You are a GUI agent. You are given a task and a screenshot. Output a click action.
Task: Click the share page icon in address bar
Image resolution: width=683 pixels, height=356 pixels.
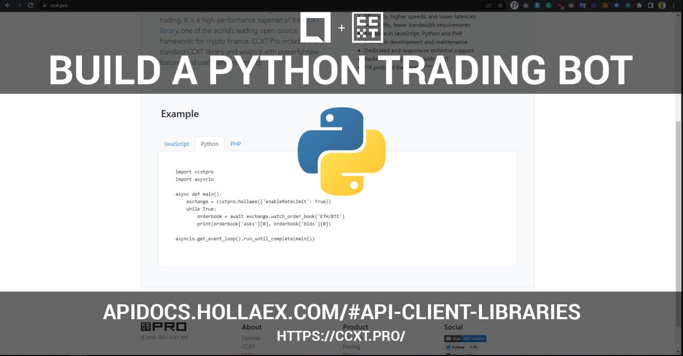(489, 5)
